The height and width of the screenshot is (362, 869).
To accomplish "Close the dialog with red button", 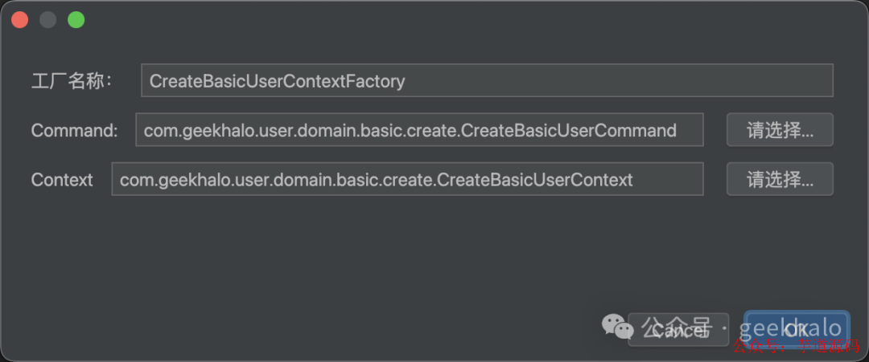I will [x=20, y=20].
